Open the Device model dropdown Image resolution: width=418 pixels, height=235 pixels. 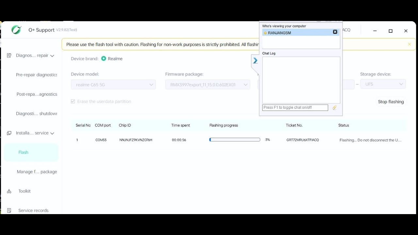coord(113,85)
